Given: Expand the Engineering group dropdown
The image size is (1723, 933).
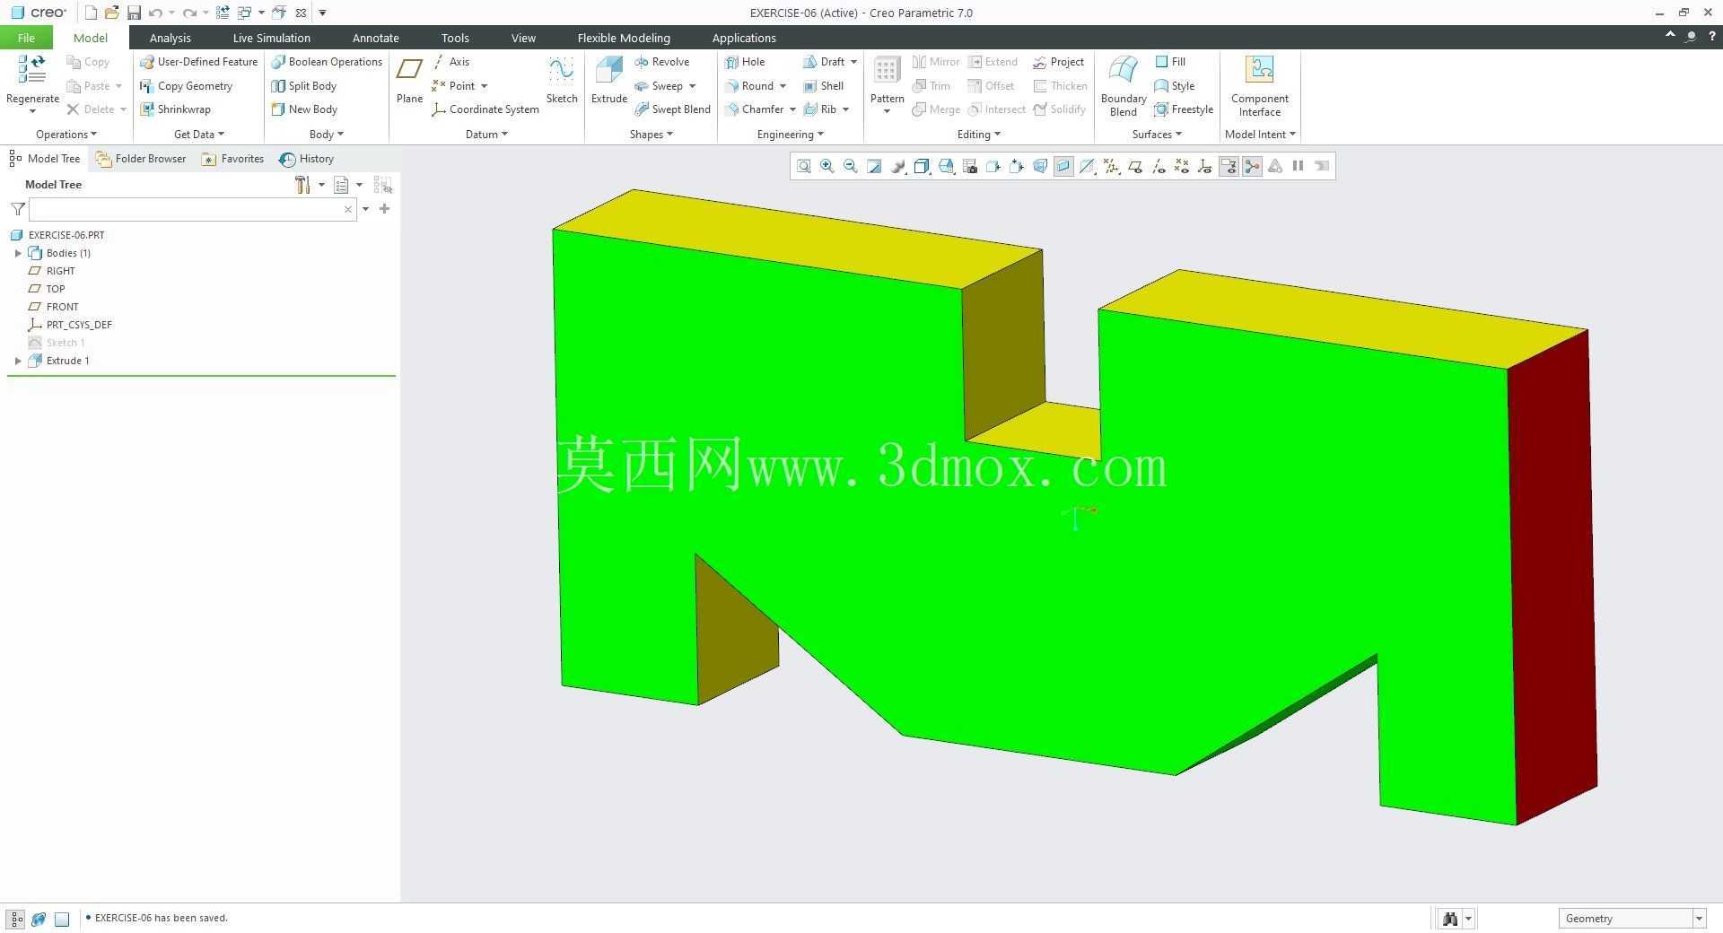Looking at the screenshot, I should click(790, 135).
